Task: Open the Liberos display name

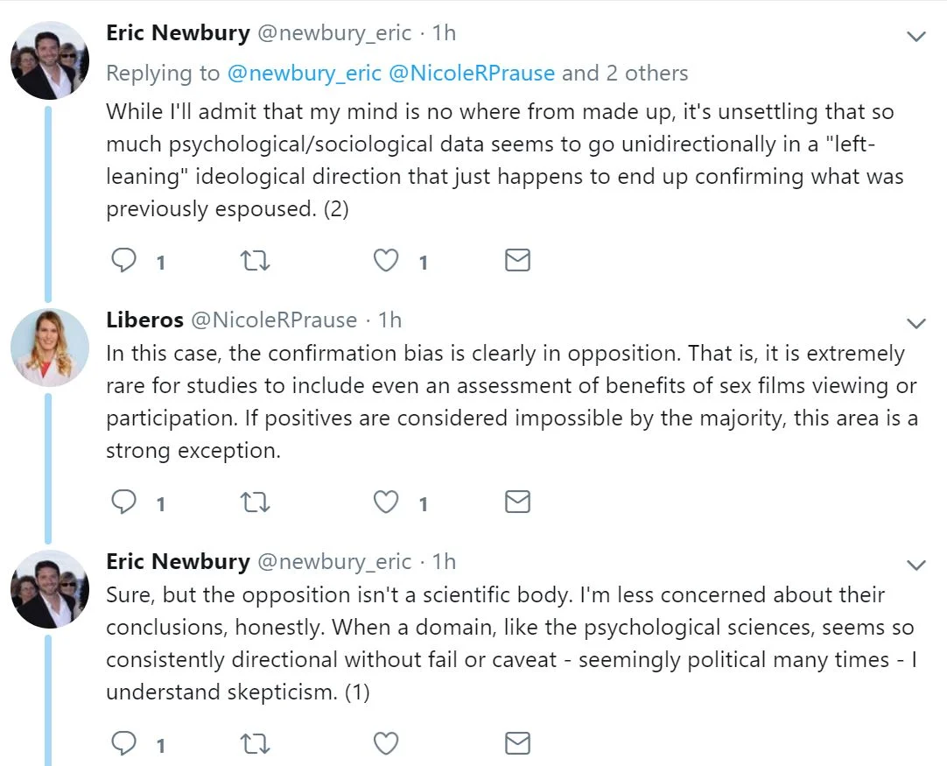Action: 144,320
